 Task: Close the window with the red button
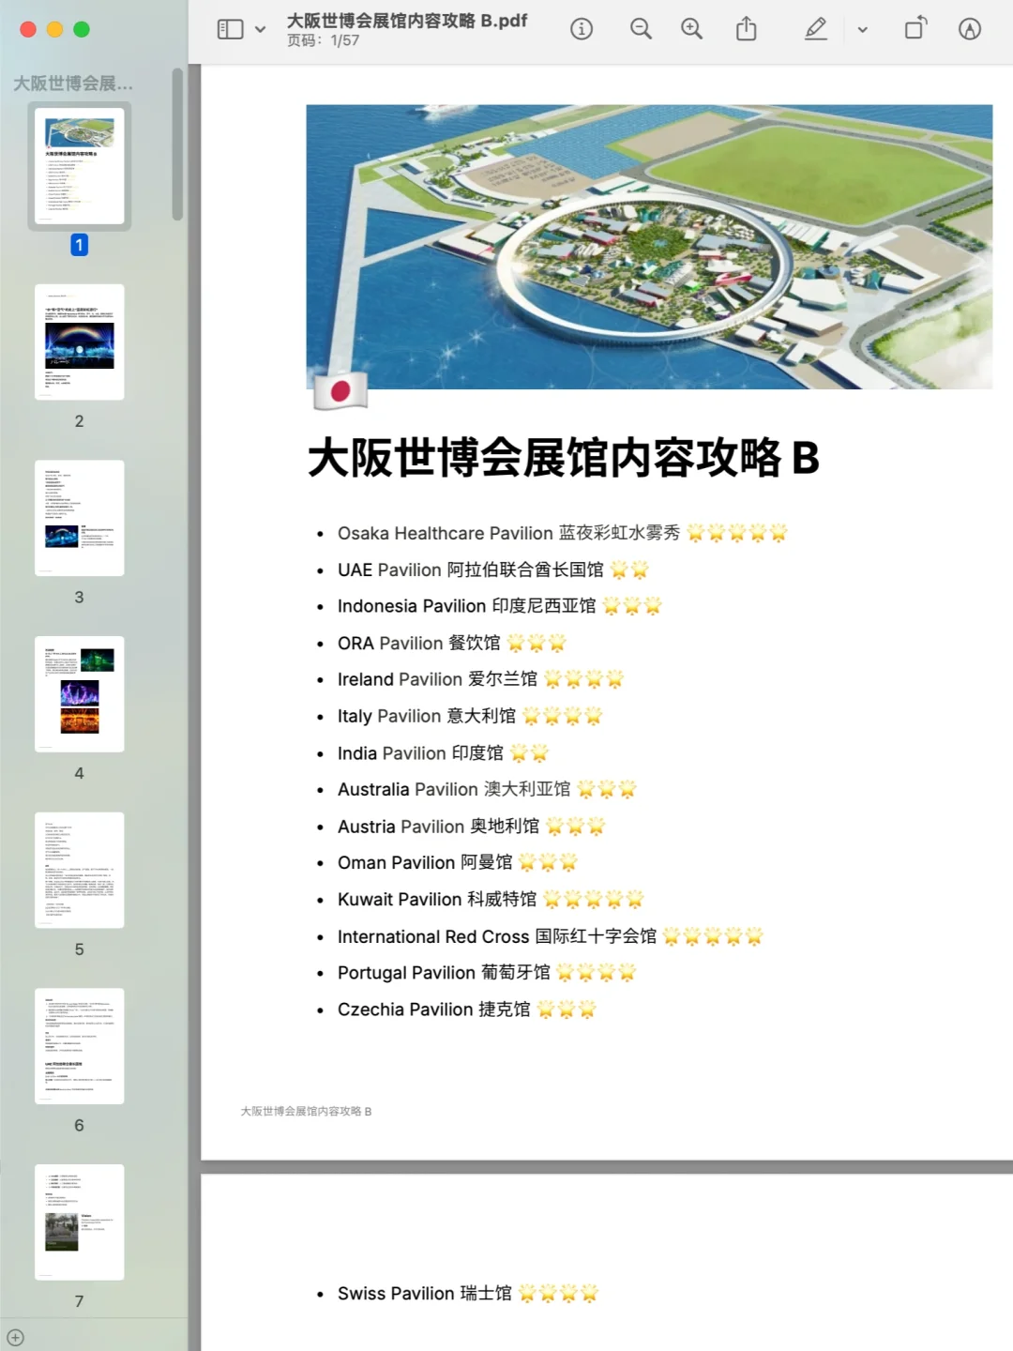tap(28, 29)
